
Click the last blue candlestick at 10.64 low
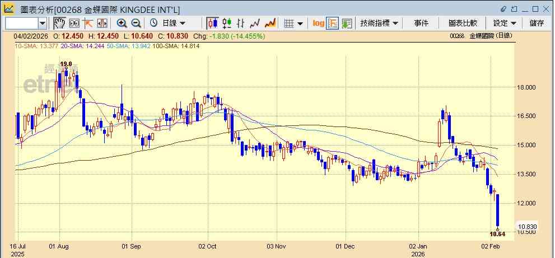coord(497,210)
